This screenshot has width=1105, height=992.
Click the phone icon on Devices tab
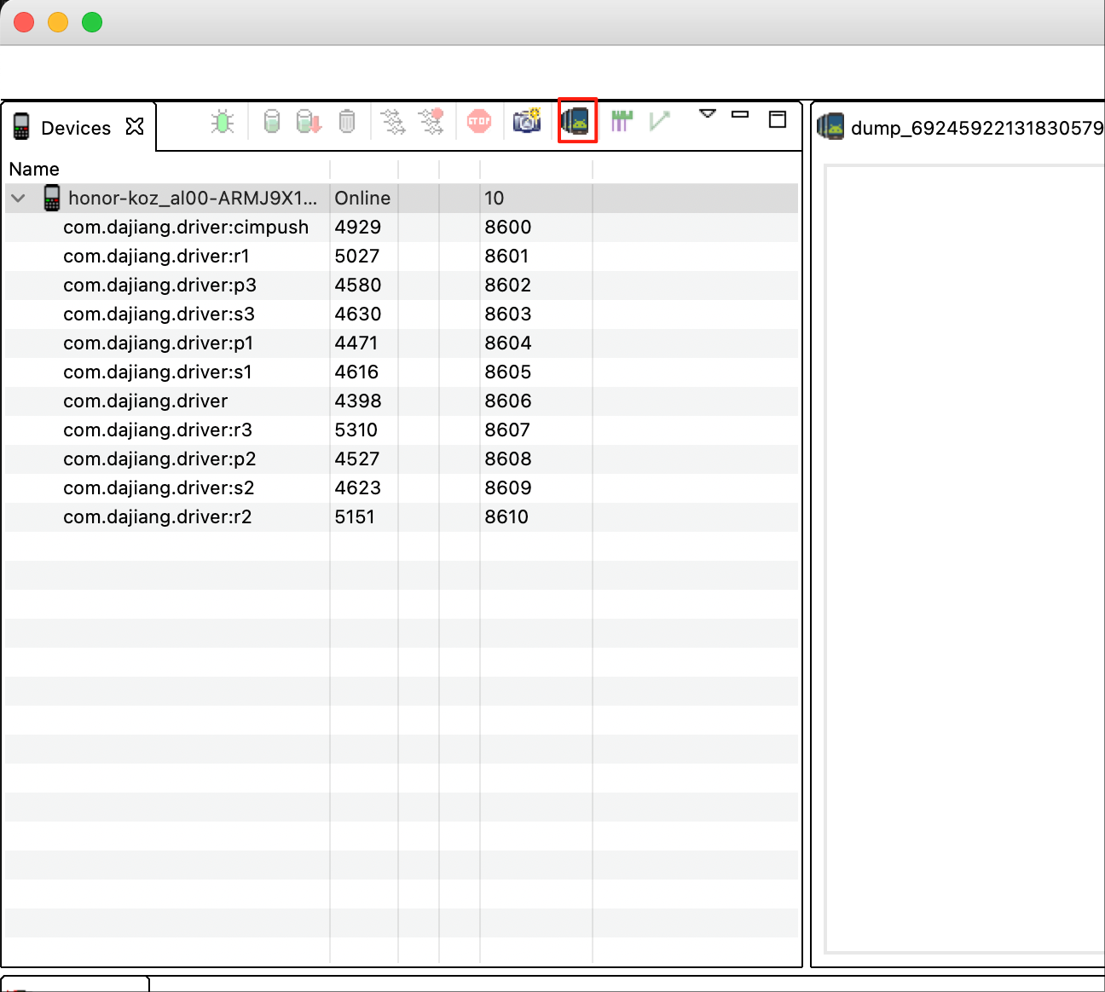21,126
